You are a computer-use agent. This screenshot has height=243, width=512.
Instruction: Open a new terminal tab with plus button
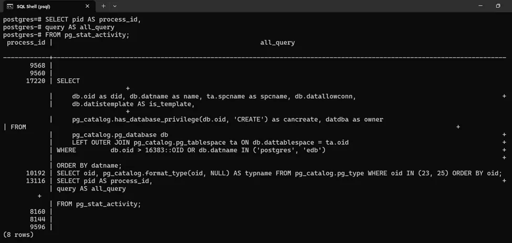click(x=103, y=6)
